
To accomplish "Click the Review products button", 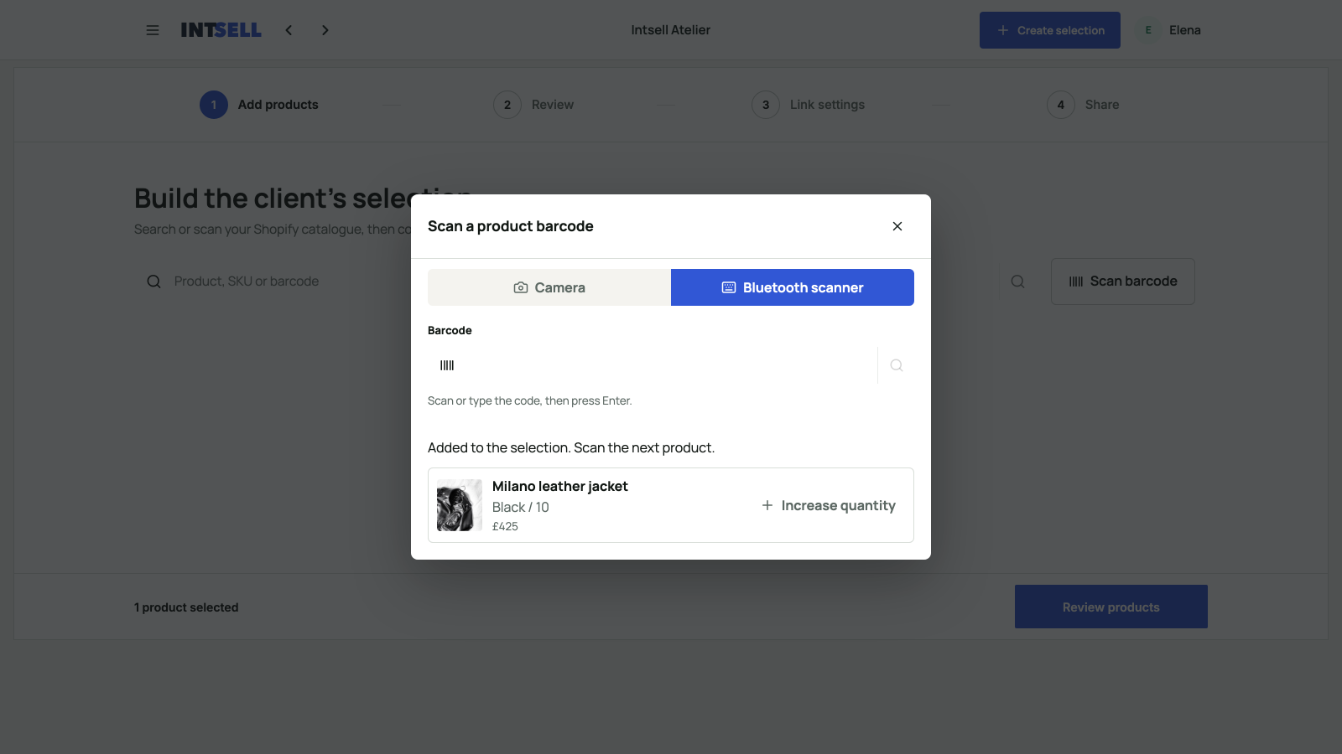I will pos(1111,607).
